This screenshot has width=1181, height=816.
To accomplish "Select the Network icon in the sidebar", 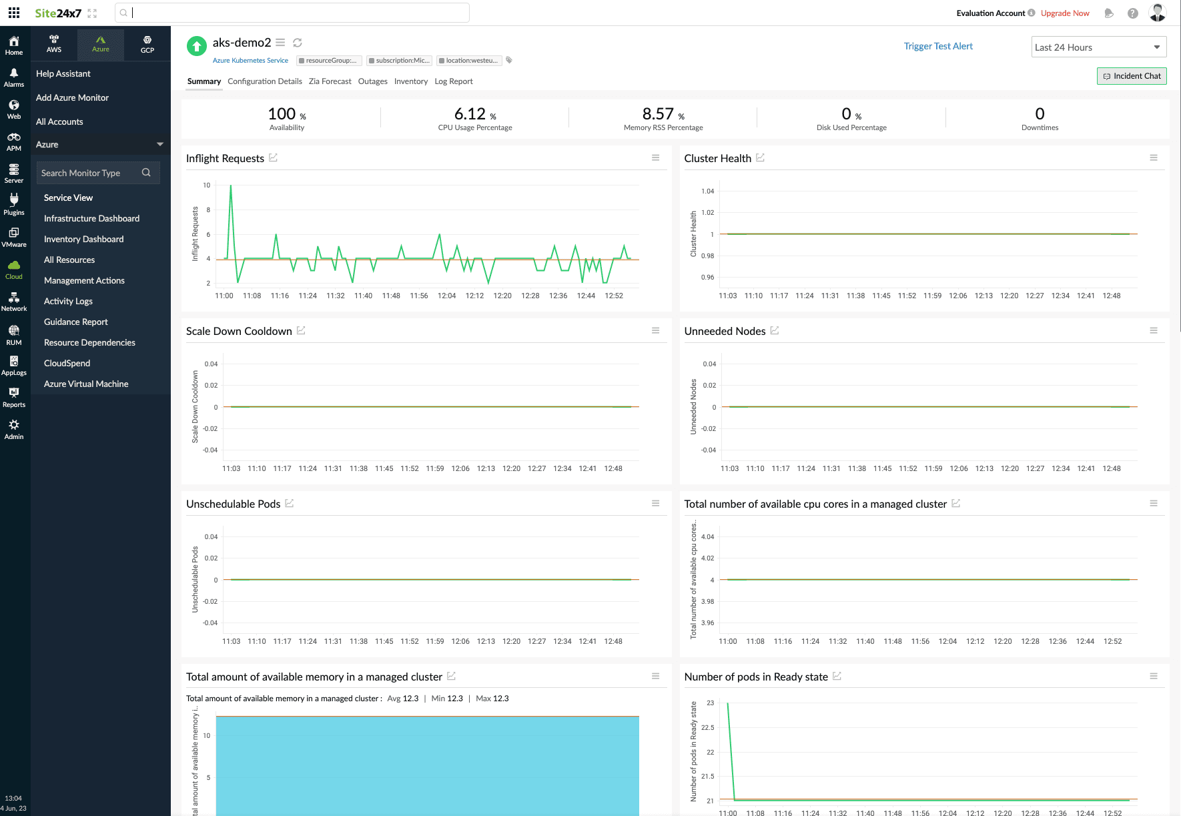I will 14,302.
